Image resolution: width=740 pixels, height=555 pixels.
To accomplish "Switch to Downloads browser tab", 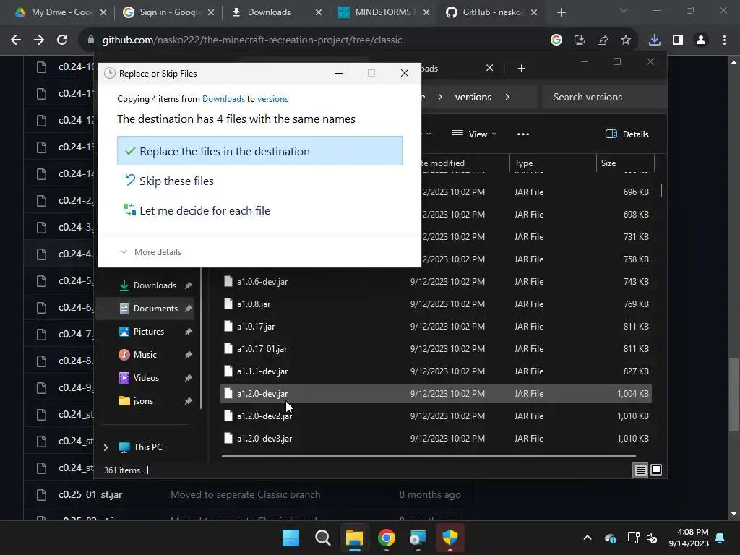I will (x=276, y=12).
